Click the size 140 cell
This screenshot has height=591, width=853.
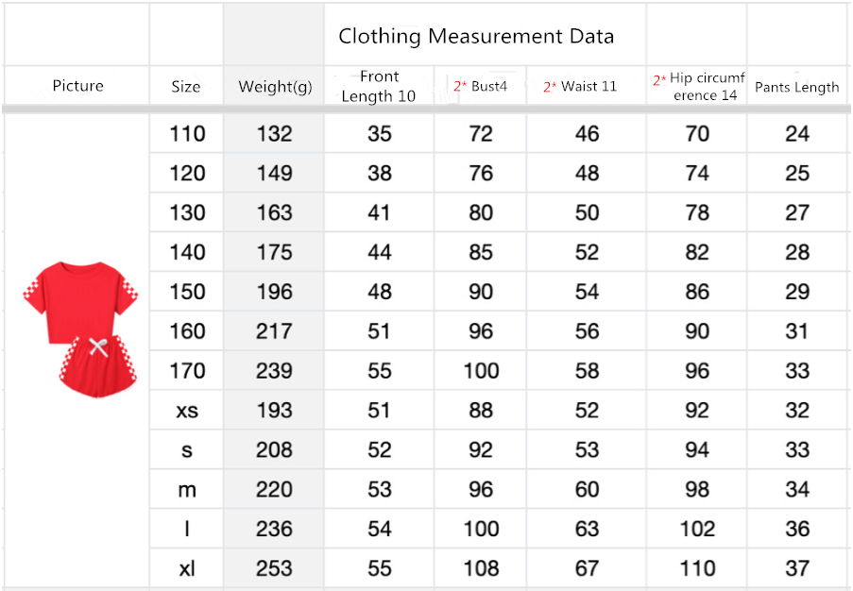point(187,252)
